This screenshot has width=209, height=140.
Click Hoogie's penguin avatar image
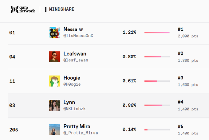[x=54, y=81]
